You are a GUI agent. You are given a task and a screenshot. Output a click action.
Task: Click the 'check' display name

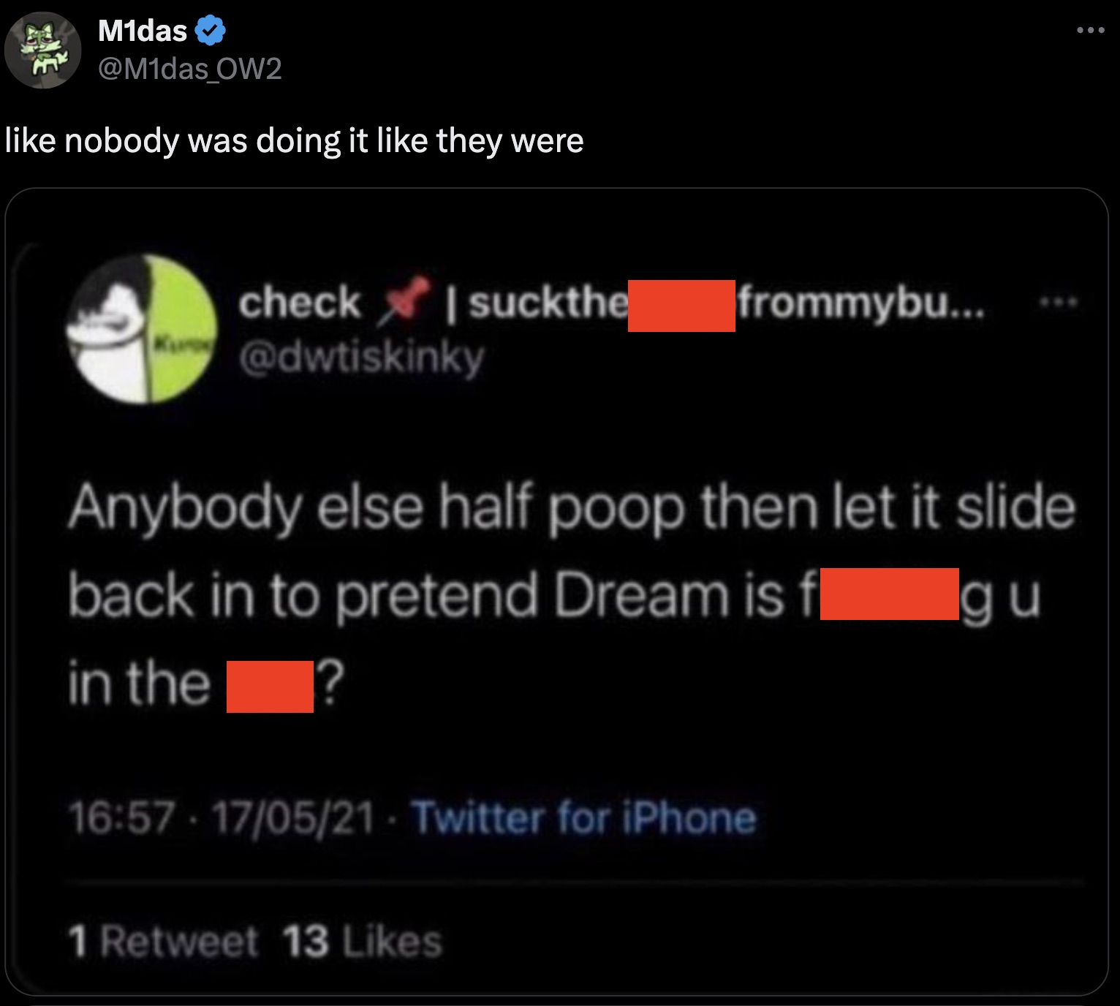pyautogui.click(x=300, y=303)
